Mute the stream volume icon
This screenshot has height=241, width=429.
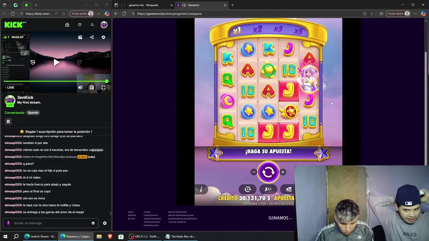point(80,87)
